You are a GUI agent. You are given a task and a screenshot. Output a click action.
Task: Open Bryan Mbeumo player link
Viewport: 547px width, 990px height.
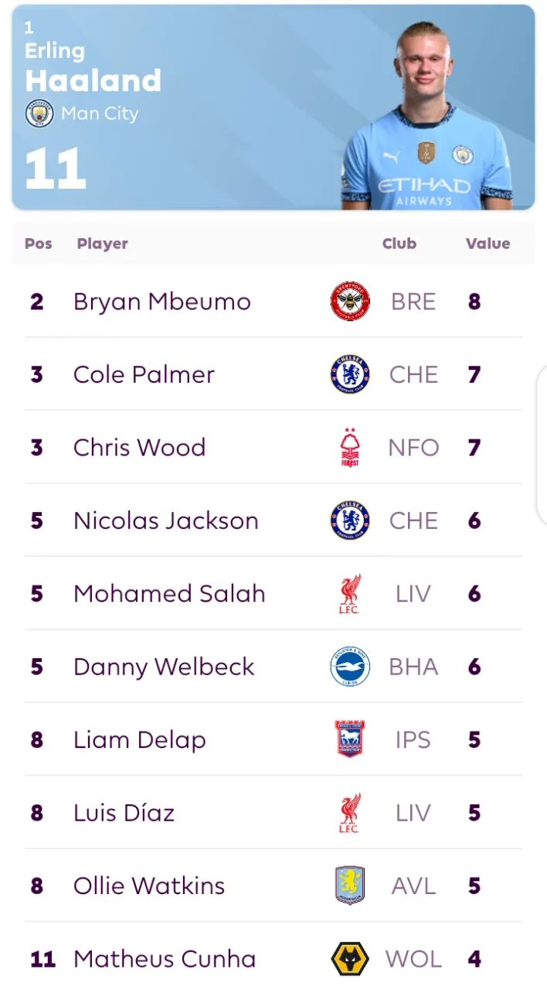point(162,302)
